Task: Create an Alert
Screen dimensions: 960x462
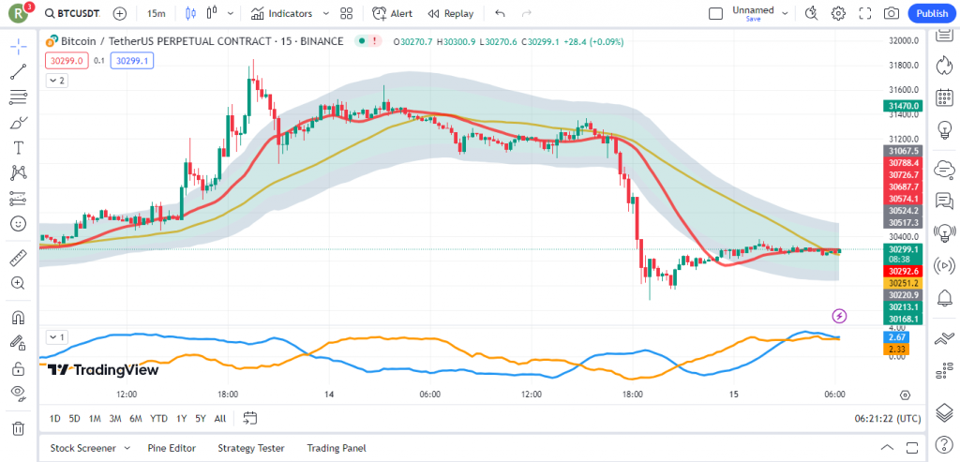Action: [393, 13]
